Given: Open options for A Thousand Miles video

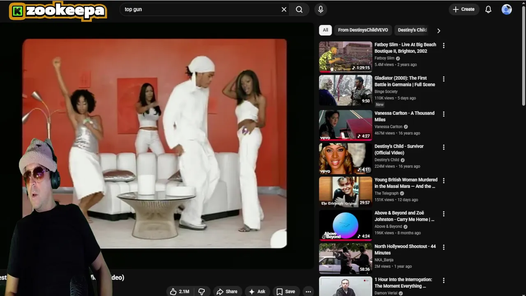Looking at the screenshot, I should click(443, 114).
